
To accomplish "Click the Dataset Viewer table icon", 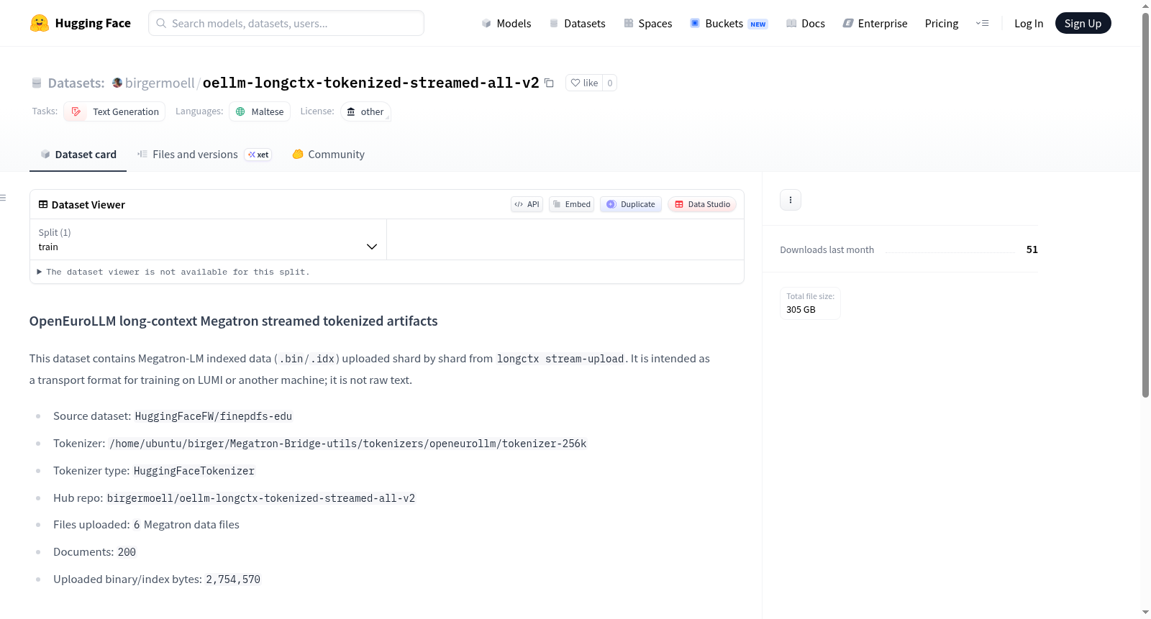I will (43, 205).
